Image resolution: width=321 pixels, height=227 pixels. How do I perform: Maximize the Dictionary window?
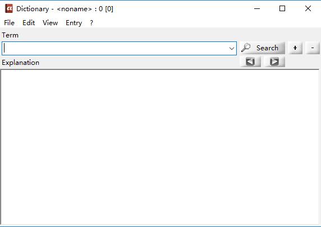tap(282, 8)
